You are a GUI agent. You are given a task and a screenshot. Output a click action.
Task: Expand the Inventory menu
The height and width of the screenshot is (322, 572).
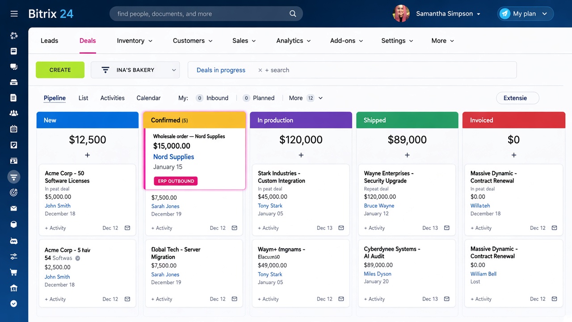click(135, 41)
